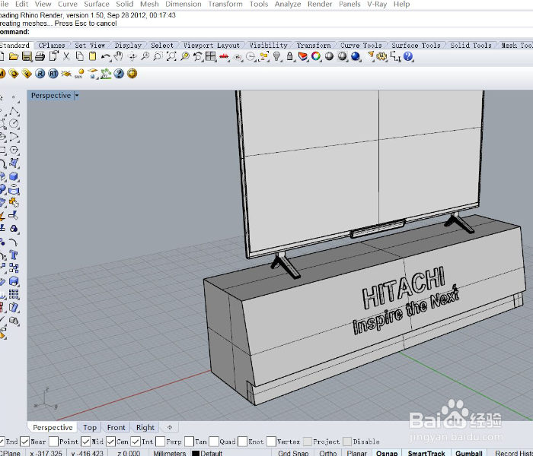Enable the Knot osnap checkbox

pyautogui.click(x=242, y=442)
